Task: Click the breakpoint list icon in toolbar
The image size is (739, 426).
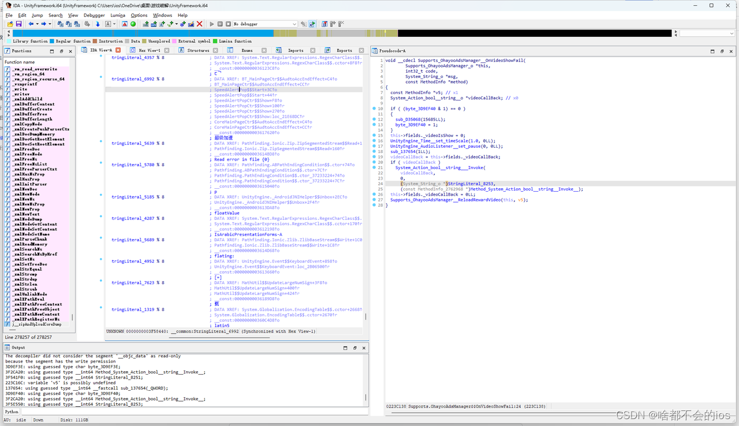Action: pos(324,24)
